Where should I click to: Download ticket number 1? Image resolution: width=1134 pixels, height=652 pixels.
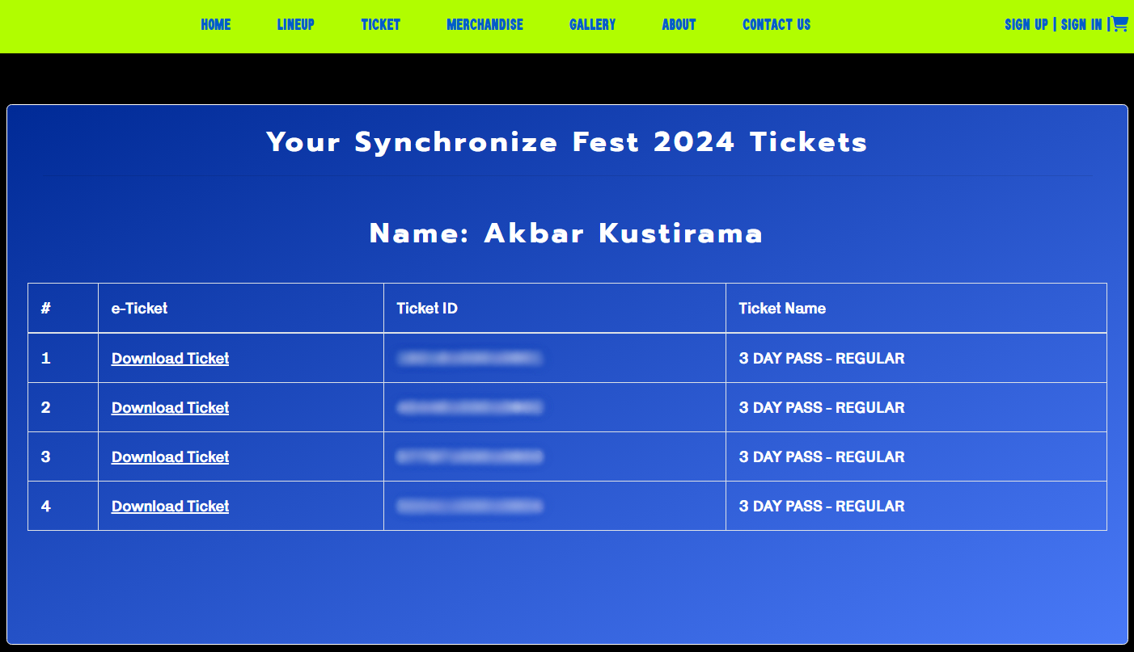(x=170, y=358)
